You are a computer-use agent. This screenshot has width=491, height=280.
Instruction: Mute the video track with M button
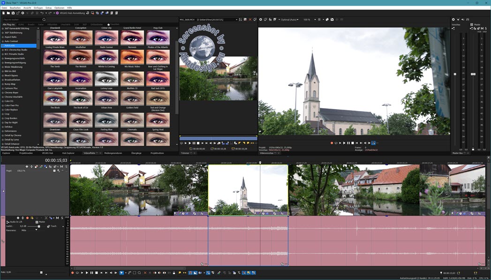(61, 167)
